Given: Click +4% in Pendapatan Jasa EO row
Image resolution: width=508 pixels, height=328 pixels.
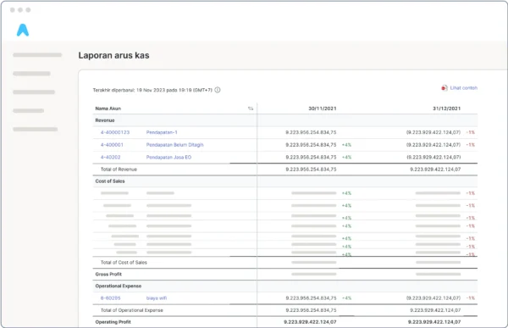Looking at the screenshot, I should point(346,157).
